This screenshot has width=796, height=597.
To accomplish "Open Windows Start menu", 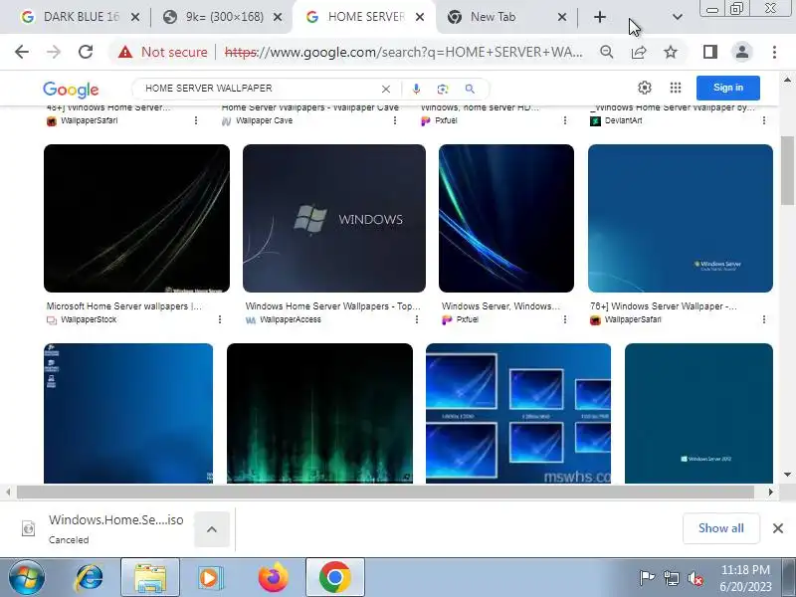I will 27,577.
